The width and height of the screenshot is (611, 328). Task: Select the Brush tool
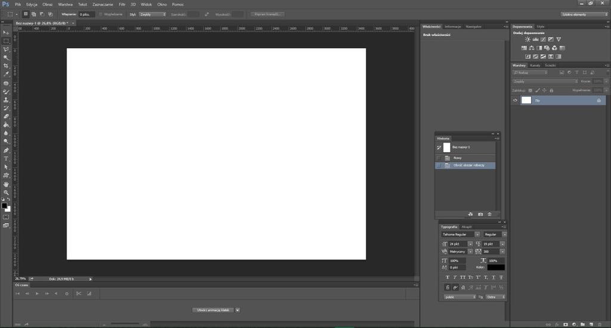click(x=6, y=92)
